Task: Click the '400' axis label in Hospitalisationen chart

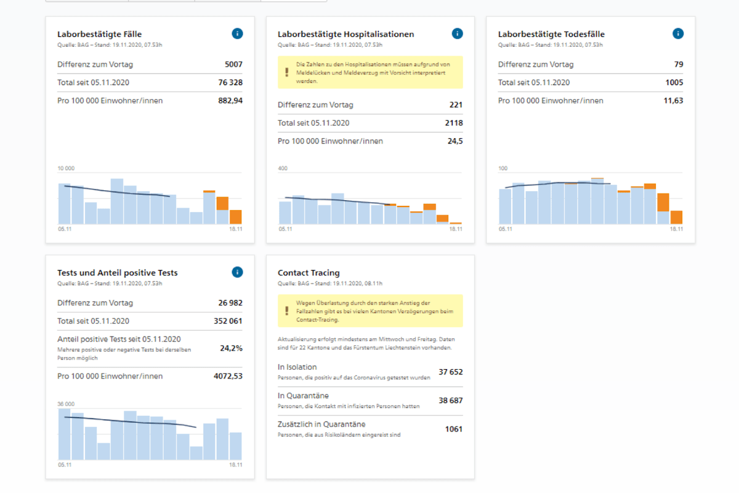Action: [283, 168]
